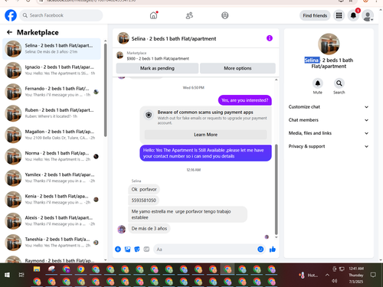Viewport: 383px width, 287px height.
Task: Click 'Yes, are you interested?' message
Action: pos(245,100)
